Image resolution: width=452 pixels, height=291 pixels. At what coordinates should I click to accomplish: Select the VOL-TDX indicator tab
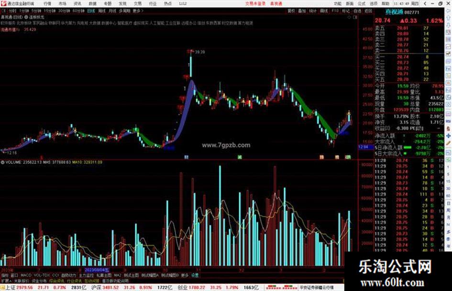pos(42,275)
